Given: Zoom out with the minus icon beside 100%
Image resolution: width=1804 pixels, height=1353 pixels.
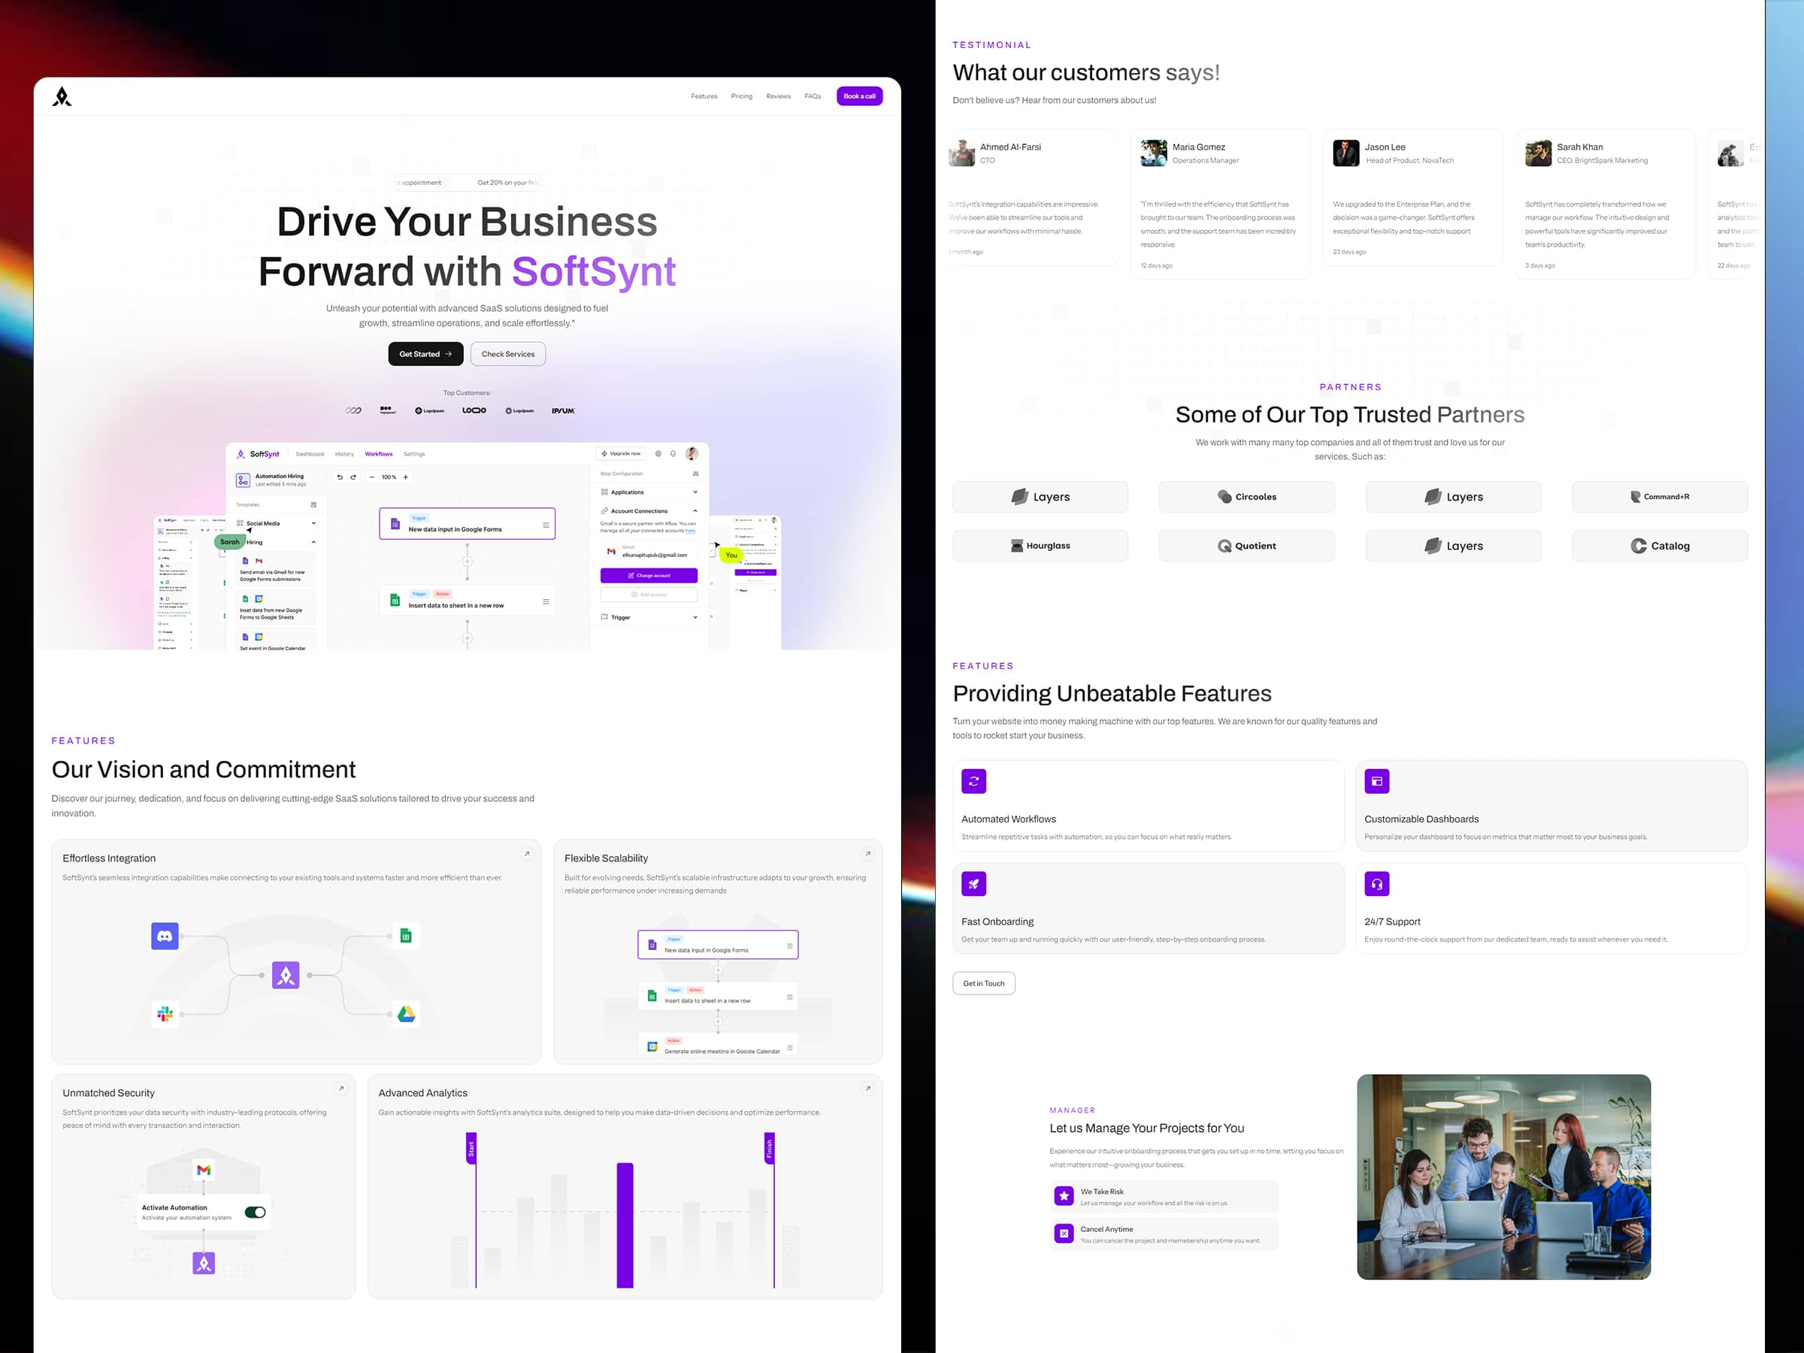Looking at the screenshot, I should (x=372, y=477).
